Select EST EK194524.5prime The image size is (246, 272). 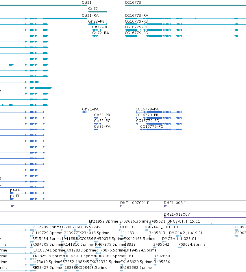[x=141, y=250]
